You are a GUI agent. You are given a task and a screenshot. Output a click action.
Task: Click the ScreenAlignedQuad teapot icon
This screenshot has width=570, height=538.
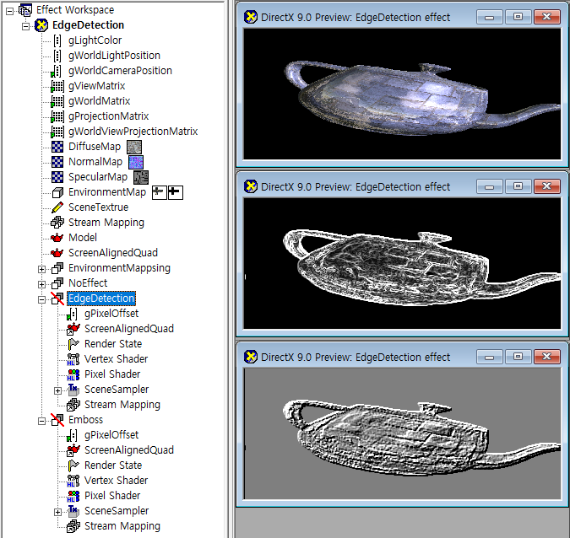(x=57, y=253)
